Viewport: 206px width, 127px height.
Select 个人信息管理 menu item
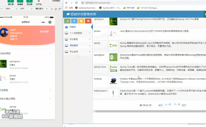(x=78, y=33)
